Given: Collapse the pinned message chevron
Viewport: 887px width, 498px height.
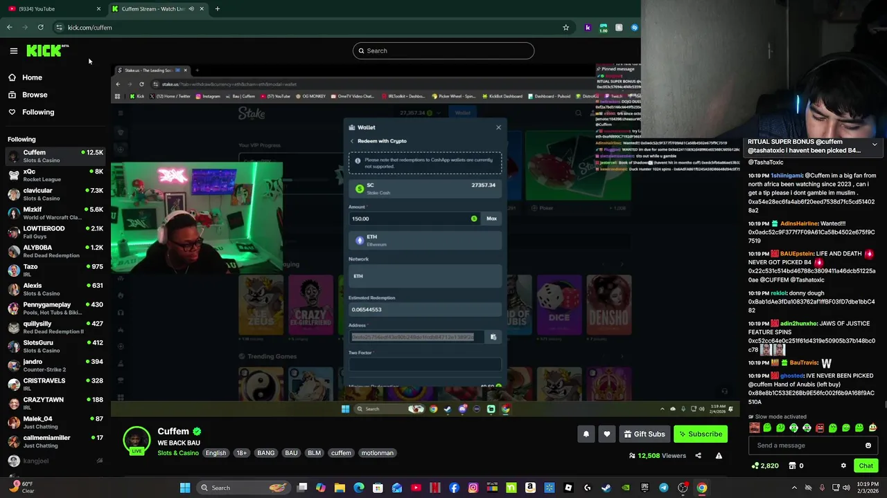Looking at the screenshot, I should (x=875, y=145).
